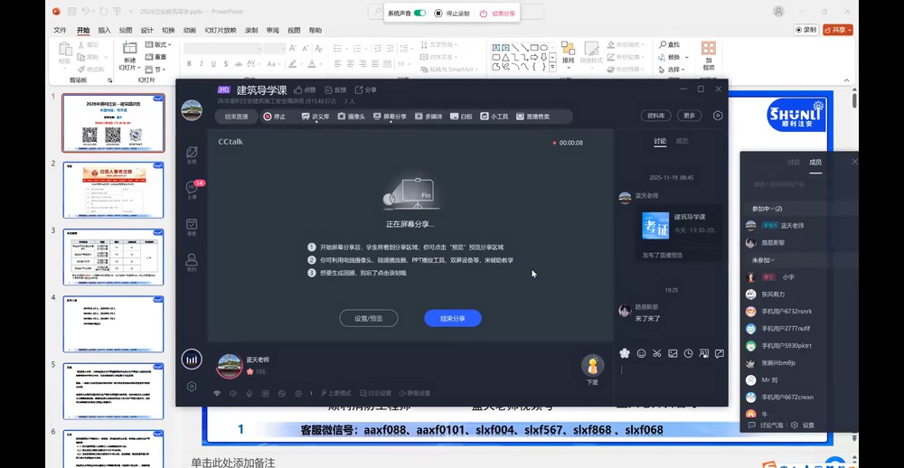This screenshot has height=468, width=904.
Task: Open the 共享 share dropdown in PowerPoint
Action: tap(838, 30)
